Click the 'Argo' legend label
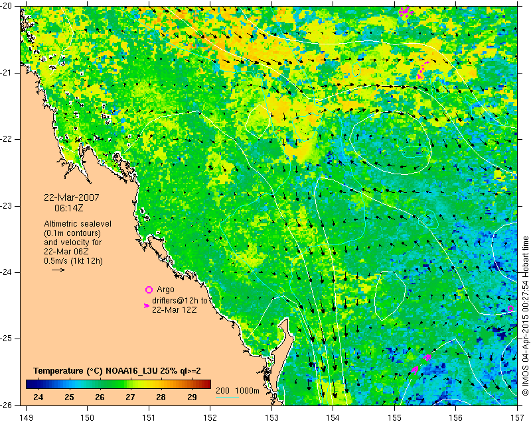 [165, 290]
